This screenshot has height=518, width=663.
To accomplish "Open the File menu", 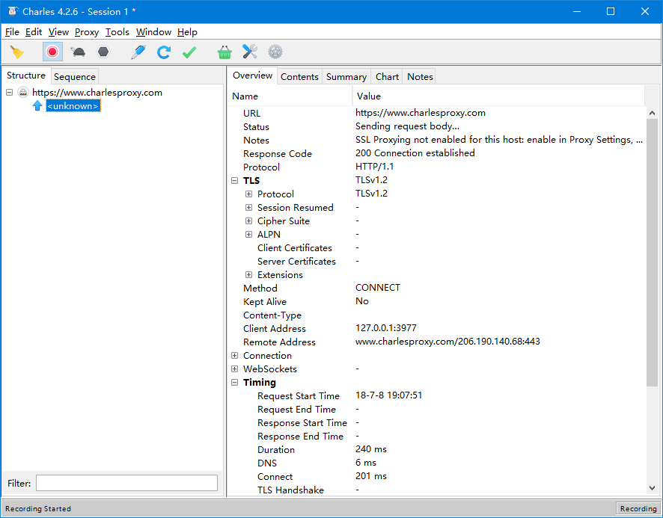I will tap(12, 32).
